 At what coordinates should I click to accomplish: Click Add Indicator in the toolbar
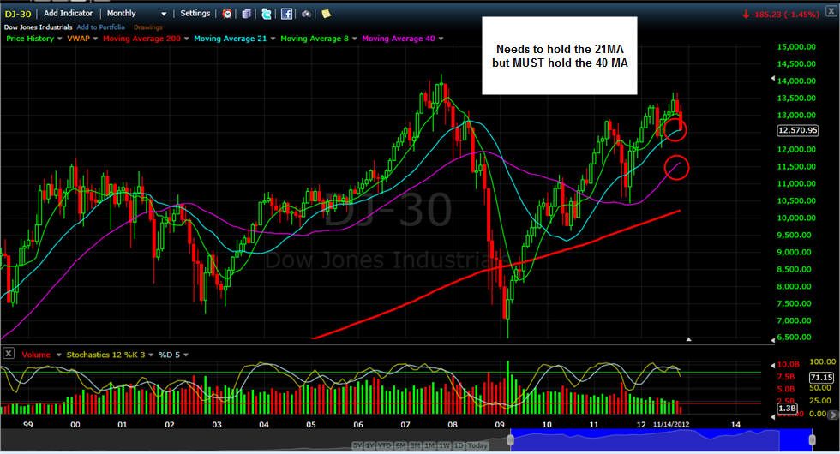[x=68, y=14]
